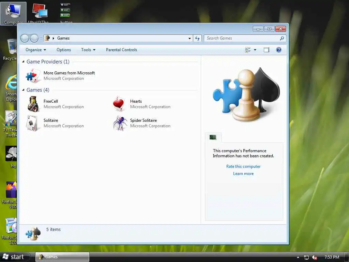349x262 pixels.
Task: Open Parental Controls
Action: (122, 50)
